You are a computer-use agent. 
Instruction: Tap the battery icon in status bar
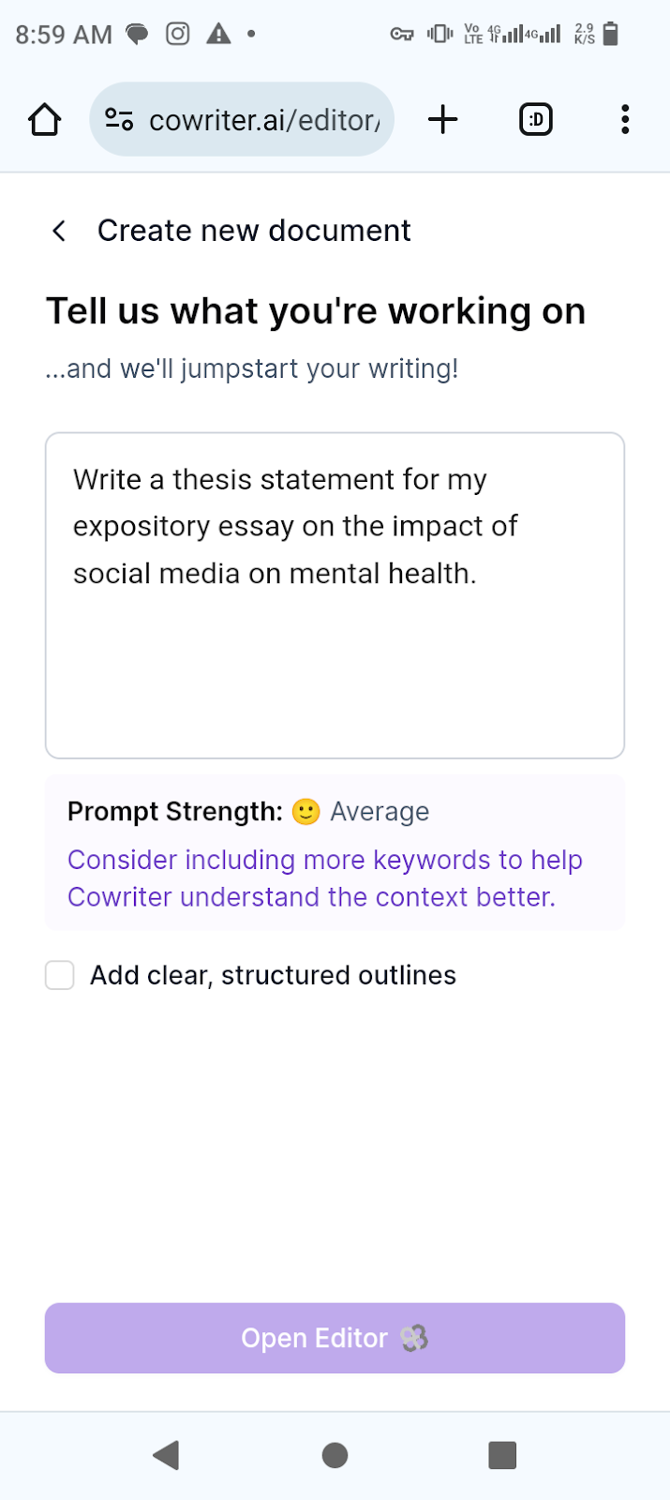pos(611,34)
